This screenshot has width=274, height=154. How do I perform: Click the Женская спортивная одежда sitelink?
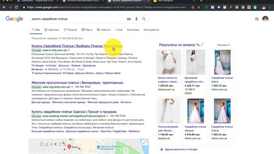(68, 102)
